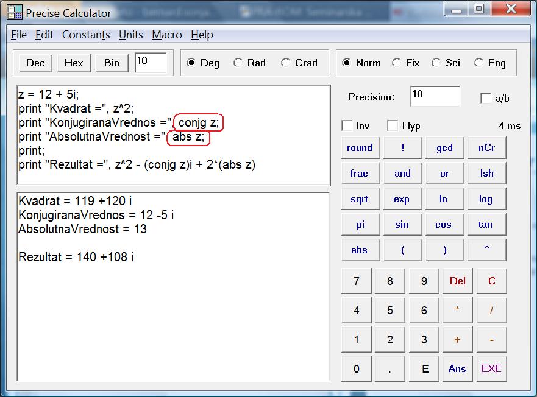Select the Rad angle mode
Viewport: 537px width, 397px height.
[238, 63]
